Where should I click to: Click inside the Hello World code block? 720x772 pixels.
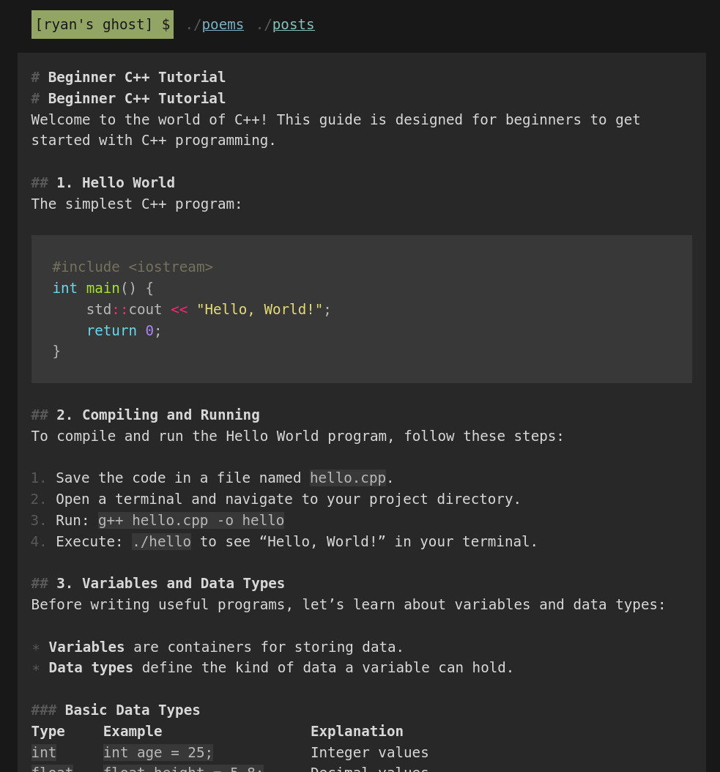coord(361,308)
